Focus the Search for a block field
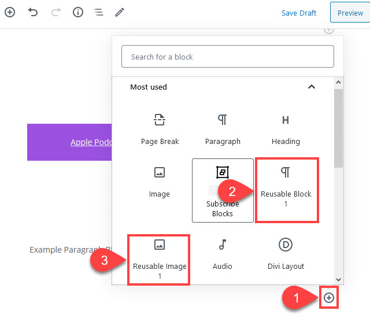The height and width of the screenshot is (318, 370). (x=227, y=57)
